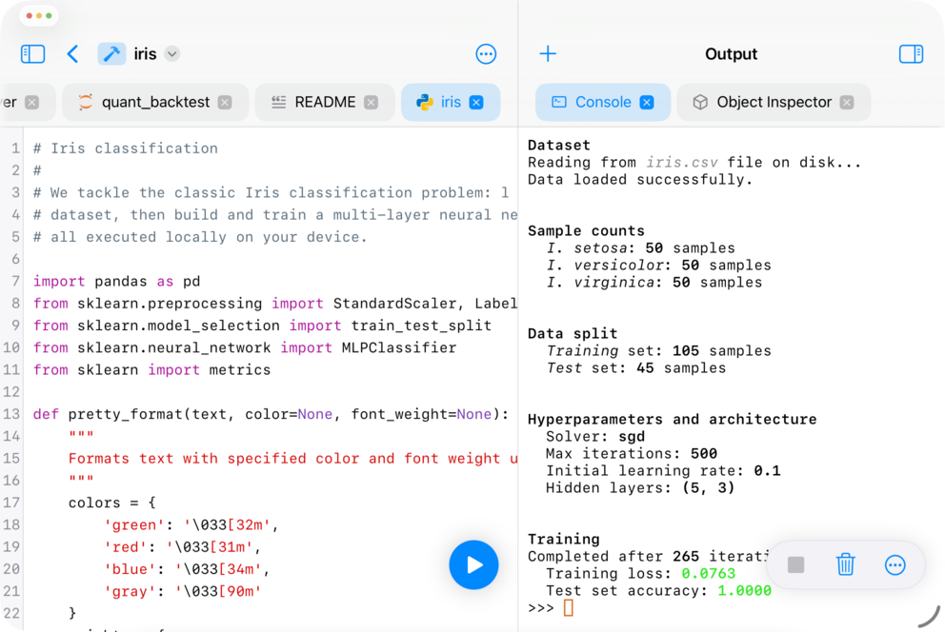Click 'import pandas as pd' code line

tap(116, 281)
